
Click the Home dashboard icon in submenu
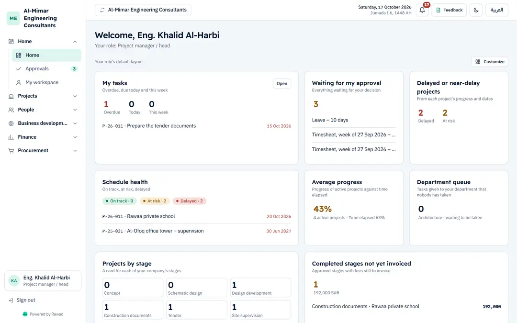coord(19,56)
